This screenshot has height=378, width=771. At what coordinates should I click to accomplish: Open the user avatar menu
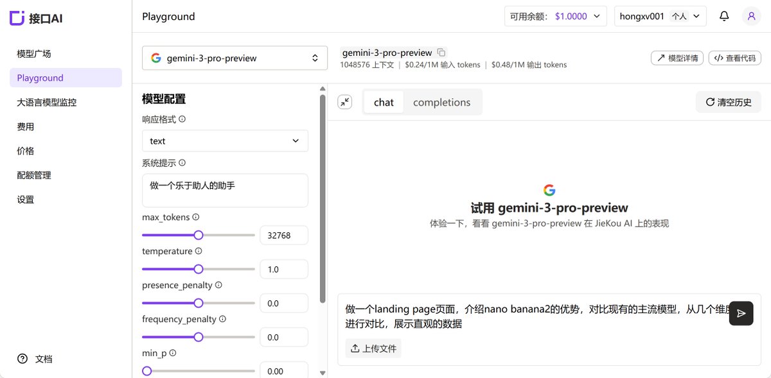point(751,17)
